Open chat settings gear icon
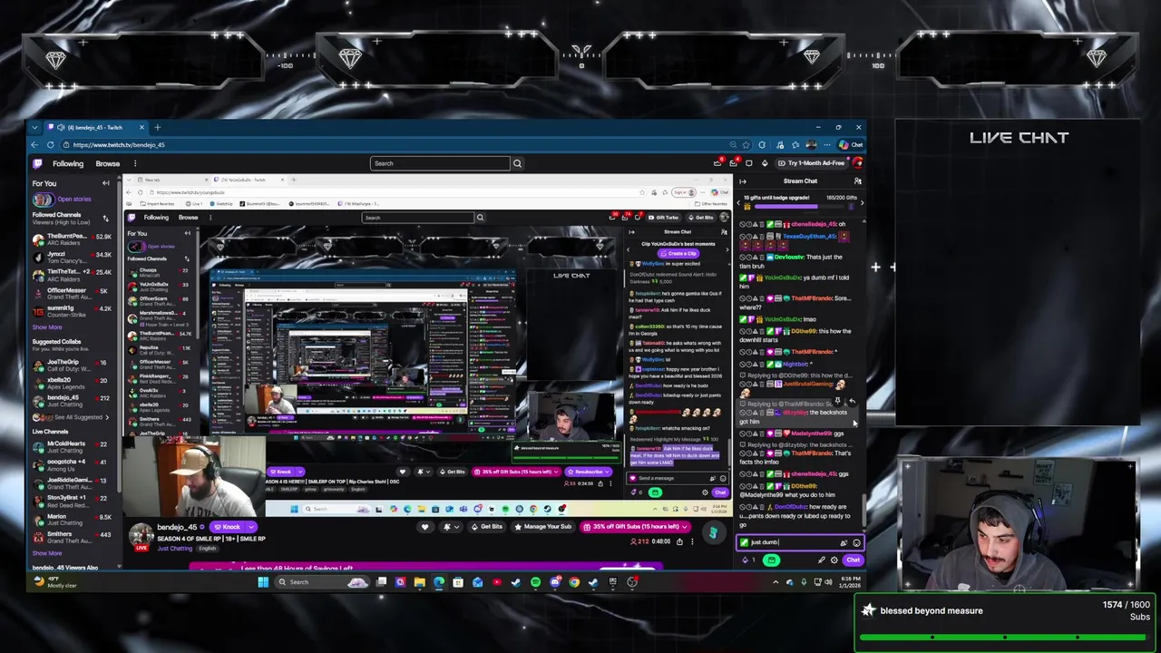 click(834, 560)
